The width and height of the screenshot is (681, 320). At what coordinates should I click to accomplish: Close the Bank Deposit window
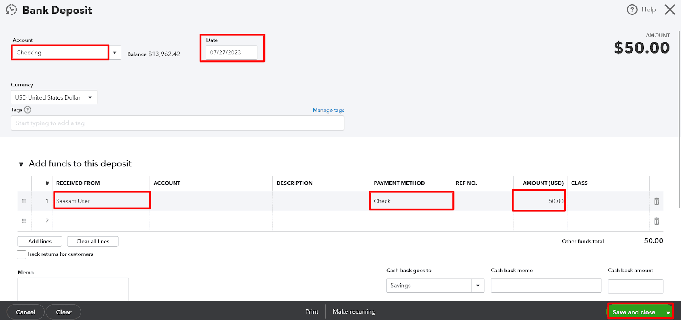(x=670, y=9)
